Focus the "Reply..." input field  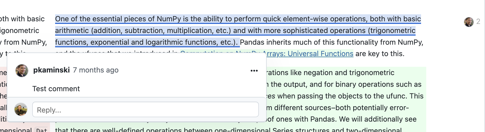point(145,110)
